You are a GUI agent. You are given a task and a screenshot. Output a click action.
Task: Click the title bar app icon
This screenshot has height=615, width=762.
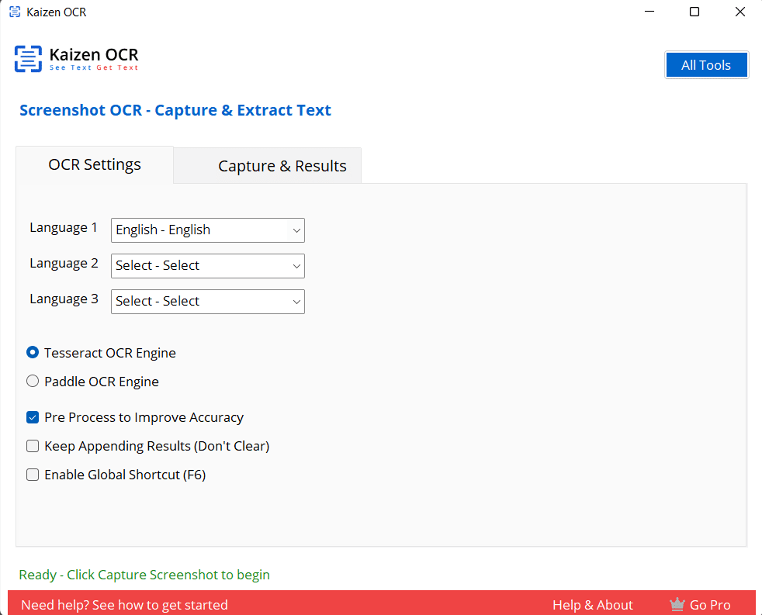[15, 12]
